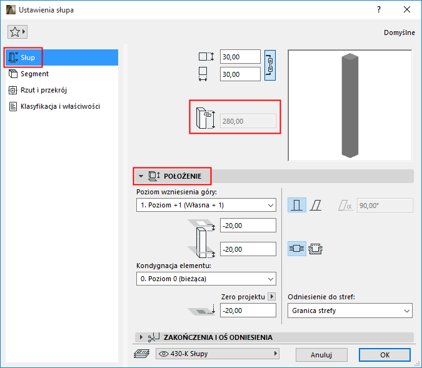Switch to Rzut i przekrój page

62,90
